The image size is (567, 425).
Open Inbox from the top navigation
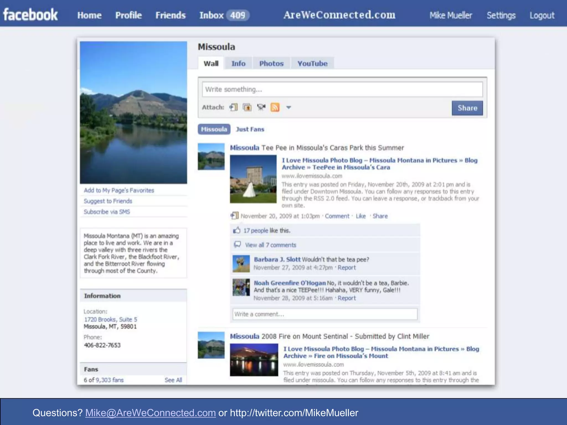tap(211, 15)
